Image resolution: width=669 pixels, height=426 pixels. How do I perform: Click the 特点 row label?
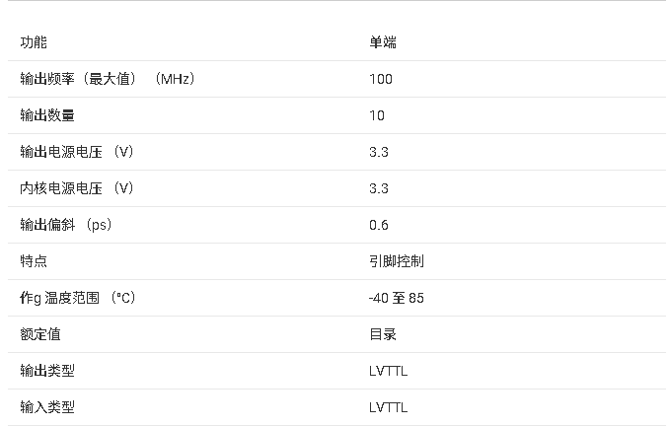pos(34,261)
